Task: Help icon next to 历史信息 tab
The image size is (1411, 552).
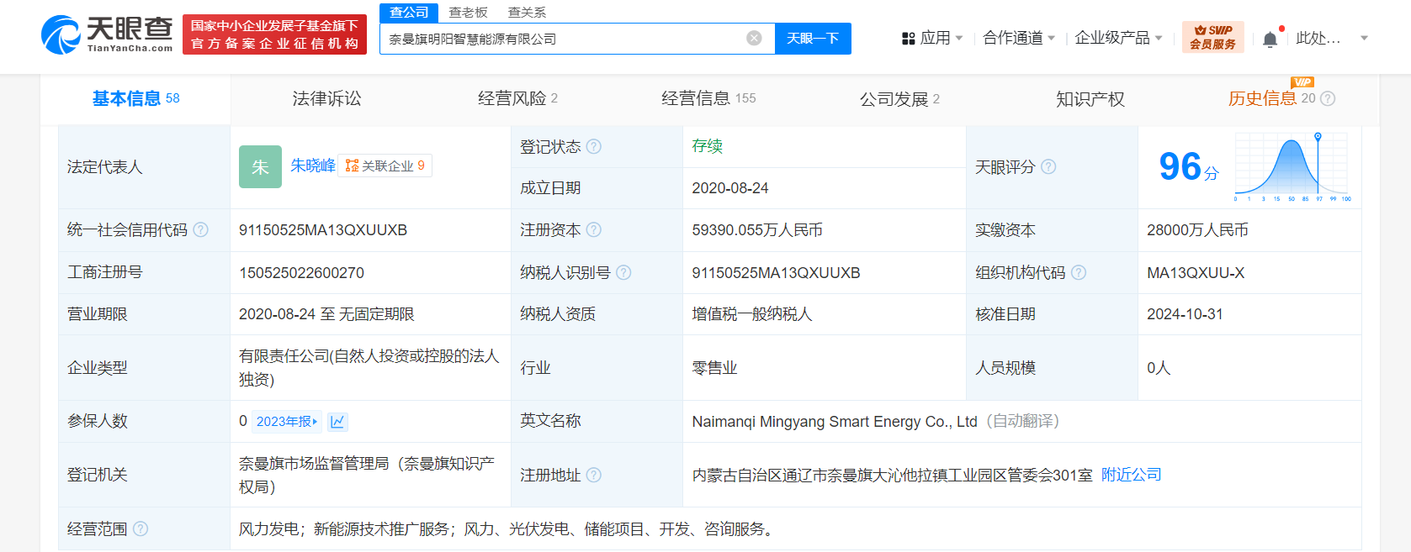Action: point(1328,98)
